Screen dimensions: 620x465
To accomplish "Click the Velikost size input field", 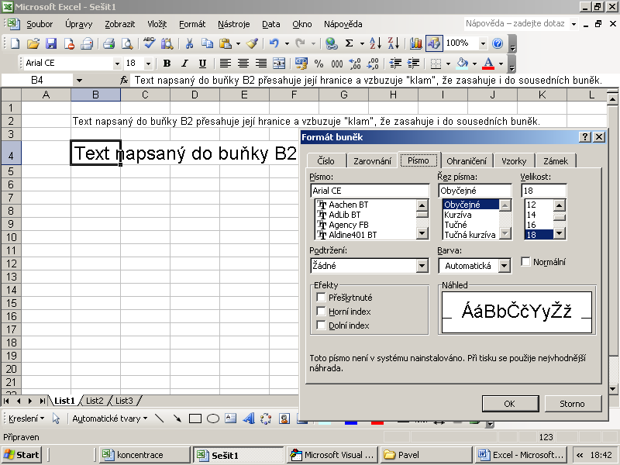I will tap(544, 191).
